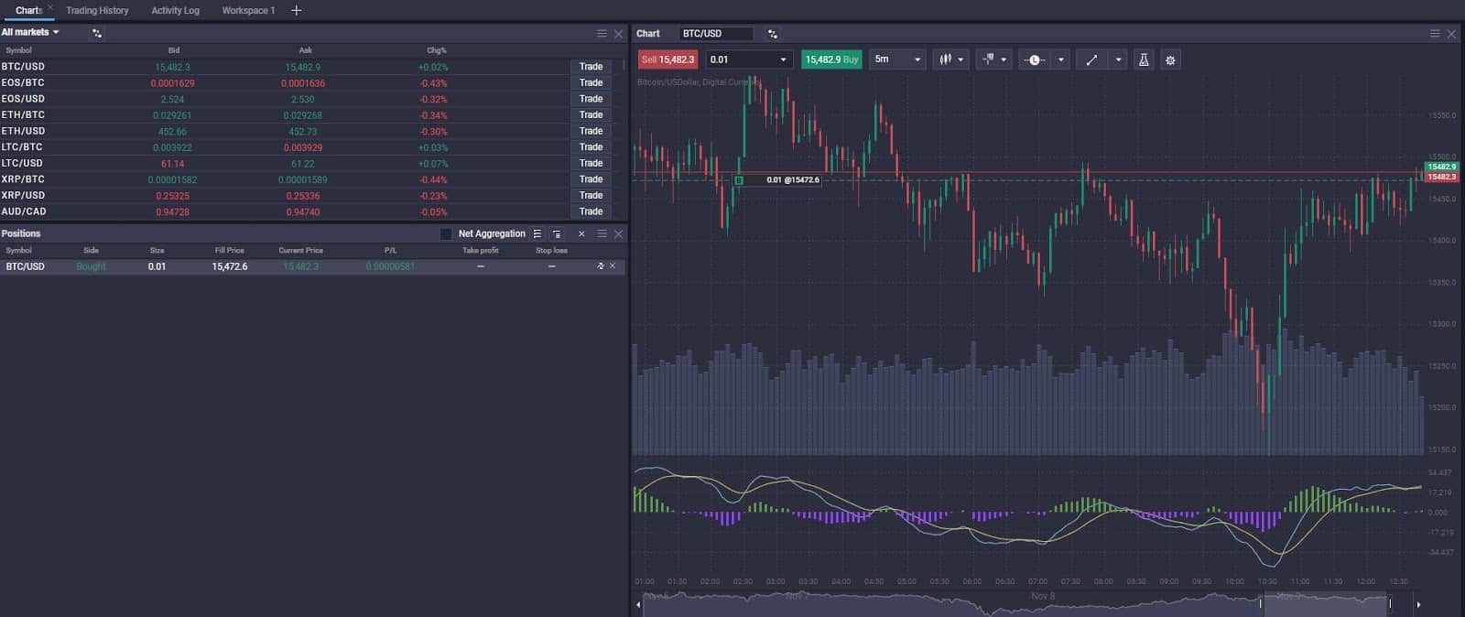Open the Trading History tab

pos(97,11)
